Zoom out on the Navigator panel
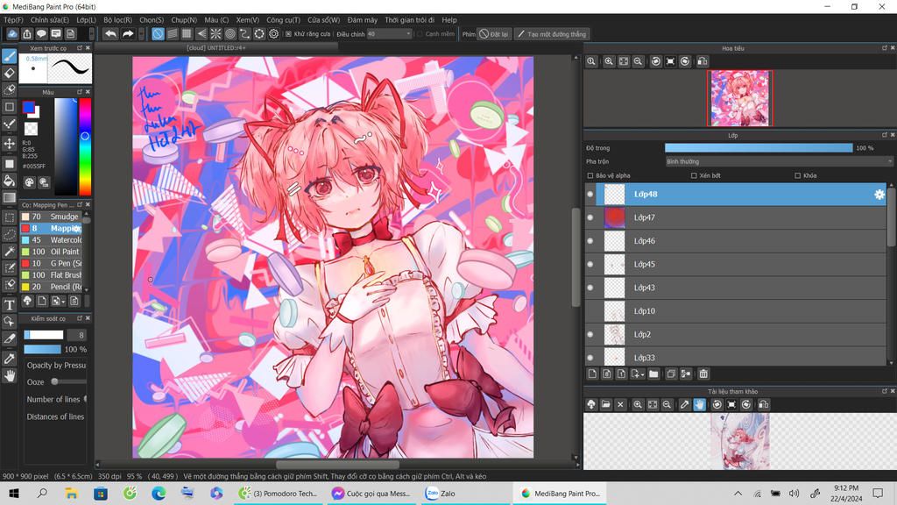Viewport: 897px width, 505px height. (638, 61)
